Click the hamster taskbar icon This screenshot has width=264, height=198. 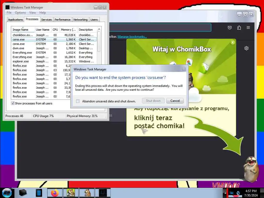[x=87, y=193]
